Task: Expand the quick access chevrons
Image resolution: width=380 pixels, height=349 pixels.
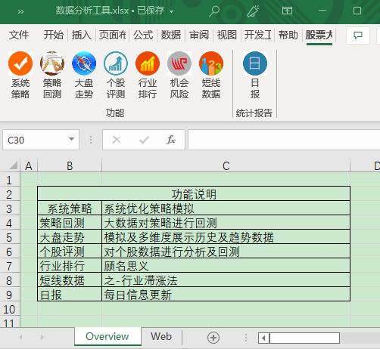Action: (x=20, y=11)
